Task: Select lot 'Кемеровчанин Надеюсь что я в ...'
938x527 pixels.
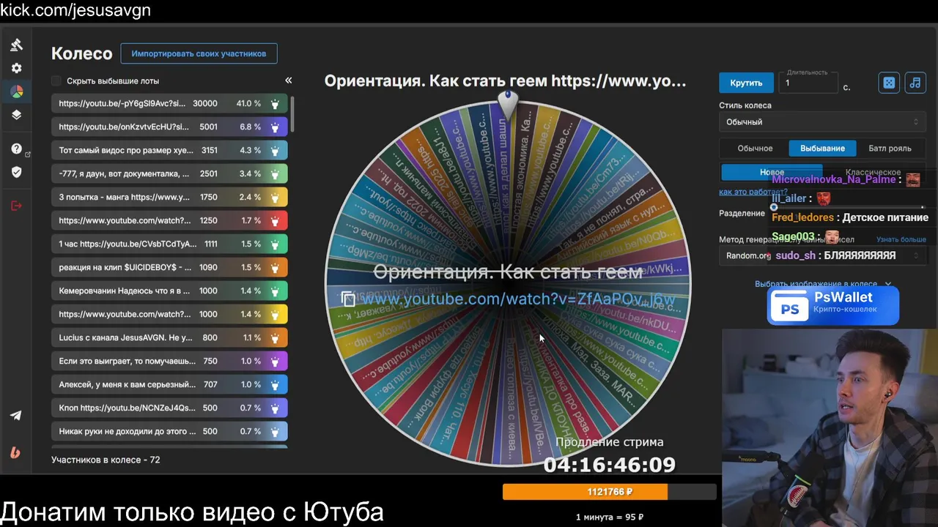Action: 169,291
